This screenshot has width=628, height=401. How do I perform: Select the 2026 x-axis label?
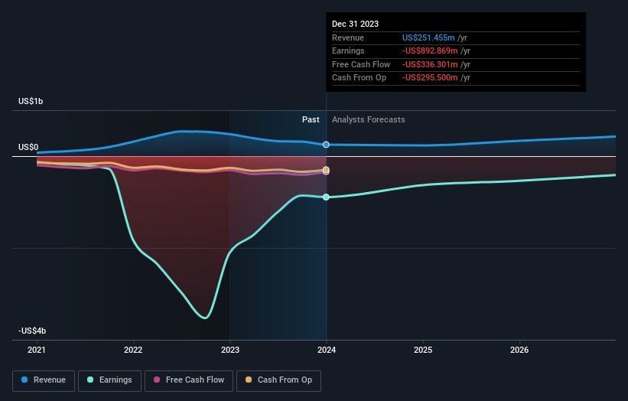tap(519, 350)
